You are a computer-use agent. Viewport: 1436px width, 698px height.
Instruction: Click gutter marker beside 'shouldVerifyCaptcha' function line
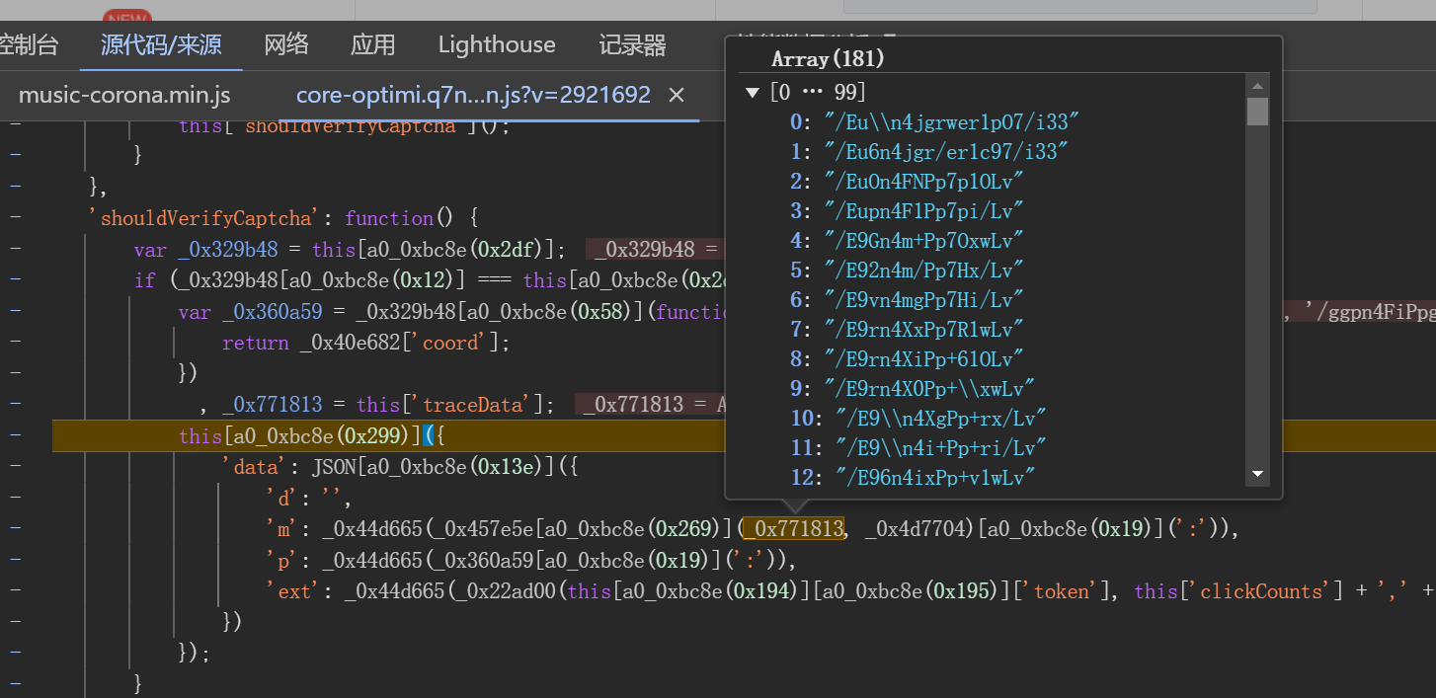coord(14,218)
